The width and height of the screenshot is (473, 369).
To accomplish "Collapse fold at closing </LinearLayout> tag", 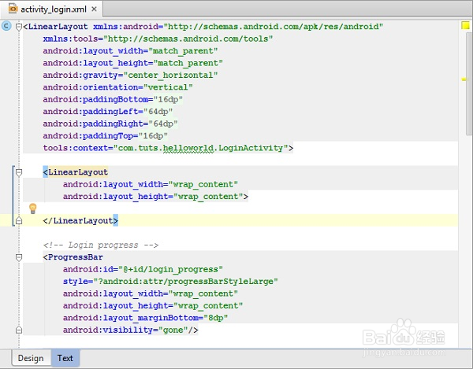I will click(x=19, y=220).
